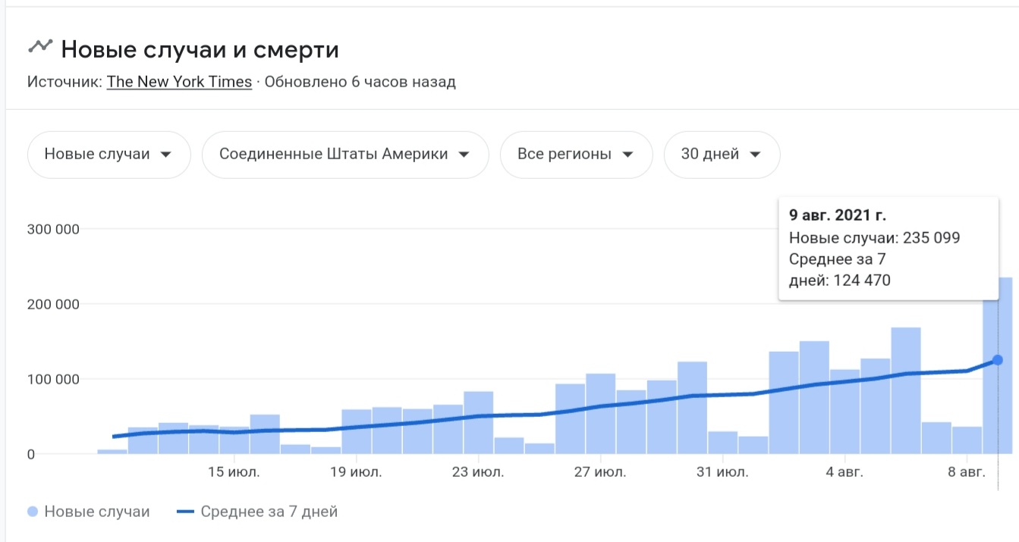The height and width of the screenshot is (542, 1019).
Task: Open The New York Times source link
Action: [x=179, y=82]
